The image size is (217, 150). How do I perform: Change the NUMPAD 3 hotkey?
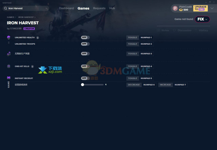point(146,54)
